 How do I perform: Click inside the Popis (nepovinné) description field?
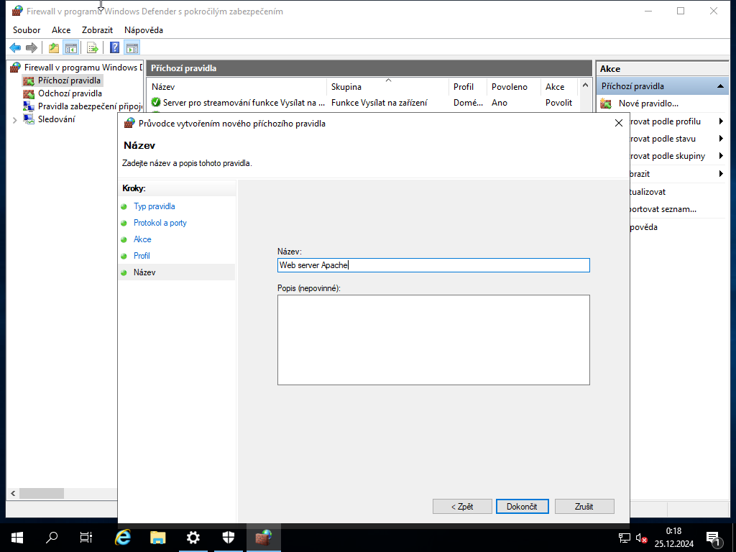(x=431, y=338)
